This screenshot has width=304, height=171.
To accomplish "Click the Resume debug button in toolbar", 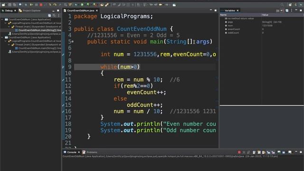I will [32, 5].
